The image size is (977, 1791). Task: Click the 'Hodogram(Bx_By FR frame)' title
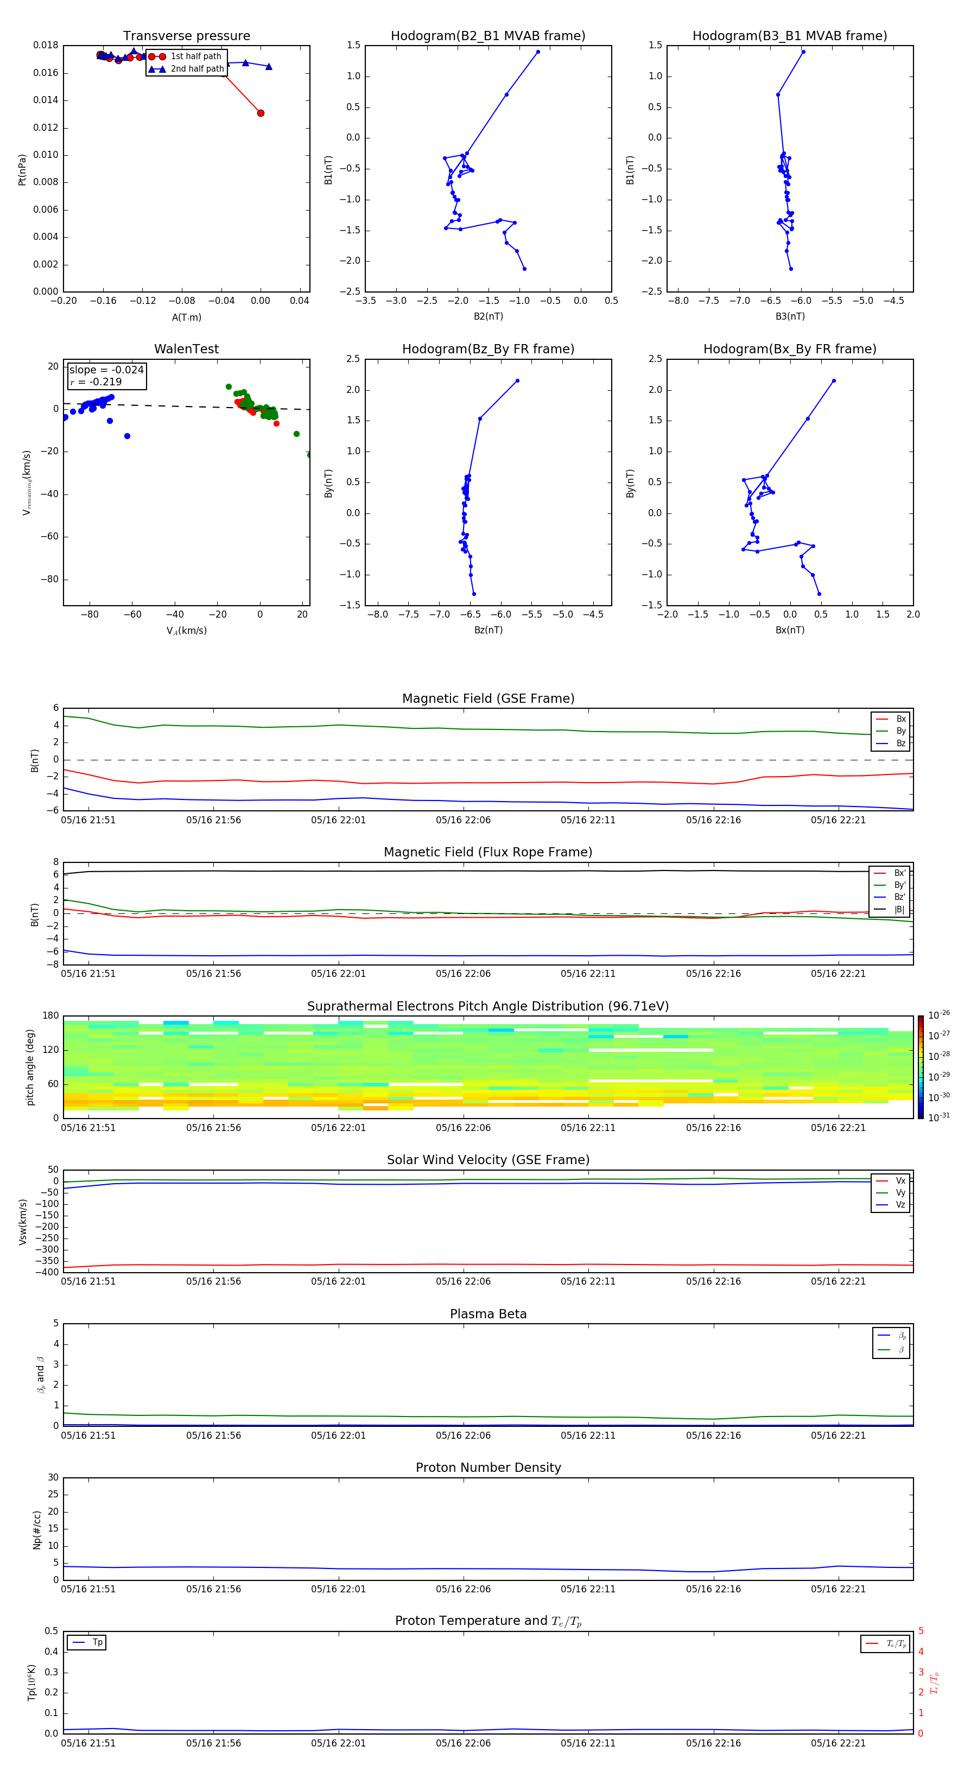pos(790,349)
